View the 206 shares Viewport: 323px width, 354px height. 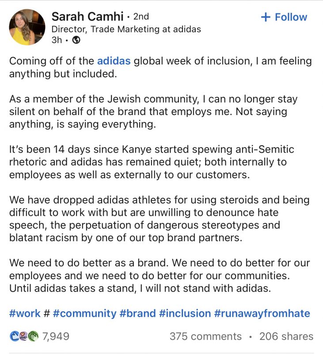[286, 336]
